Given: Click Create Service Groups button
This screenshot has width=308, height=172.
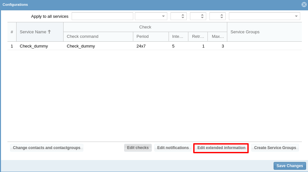Looking at the screenshot, I should click(x=275, y=148).
